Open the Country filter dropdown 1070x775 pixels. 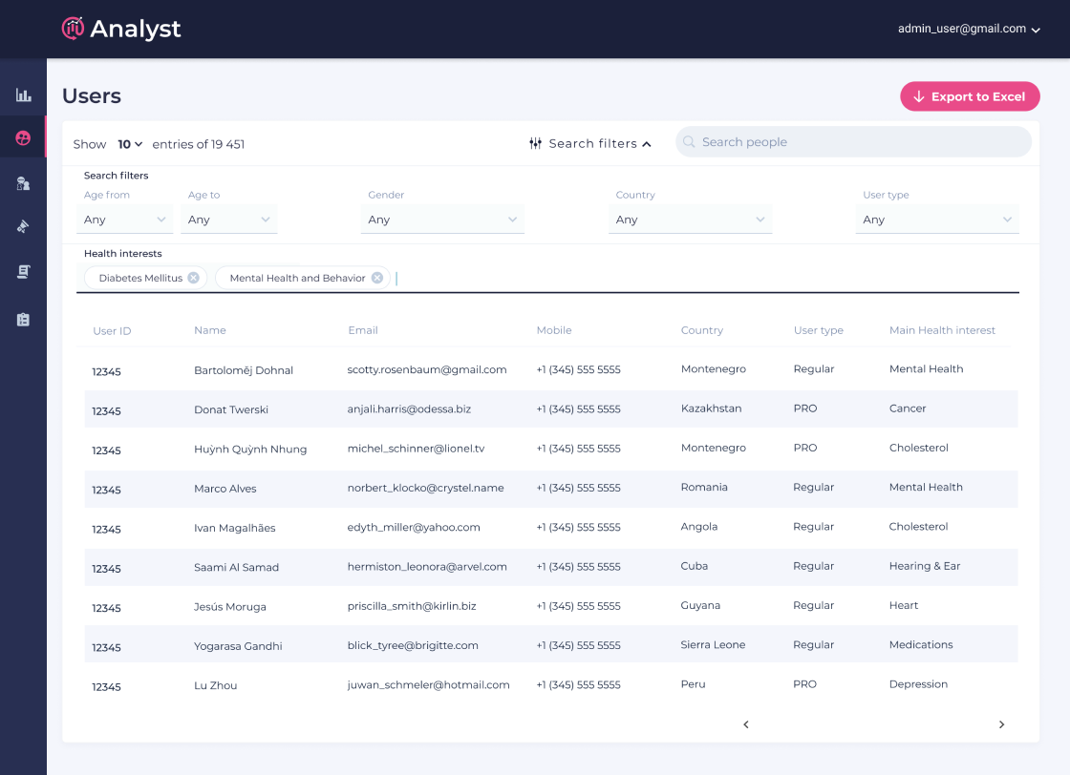691,220
